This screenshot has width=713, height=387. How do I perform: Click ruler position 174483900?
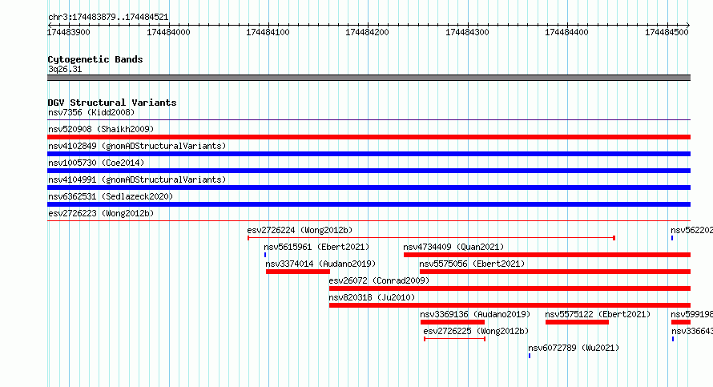click(69, 32)
